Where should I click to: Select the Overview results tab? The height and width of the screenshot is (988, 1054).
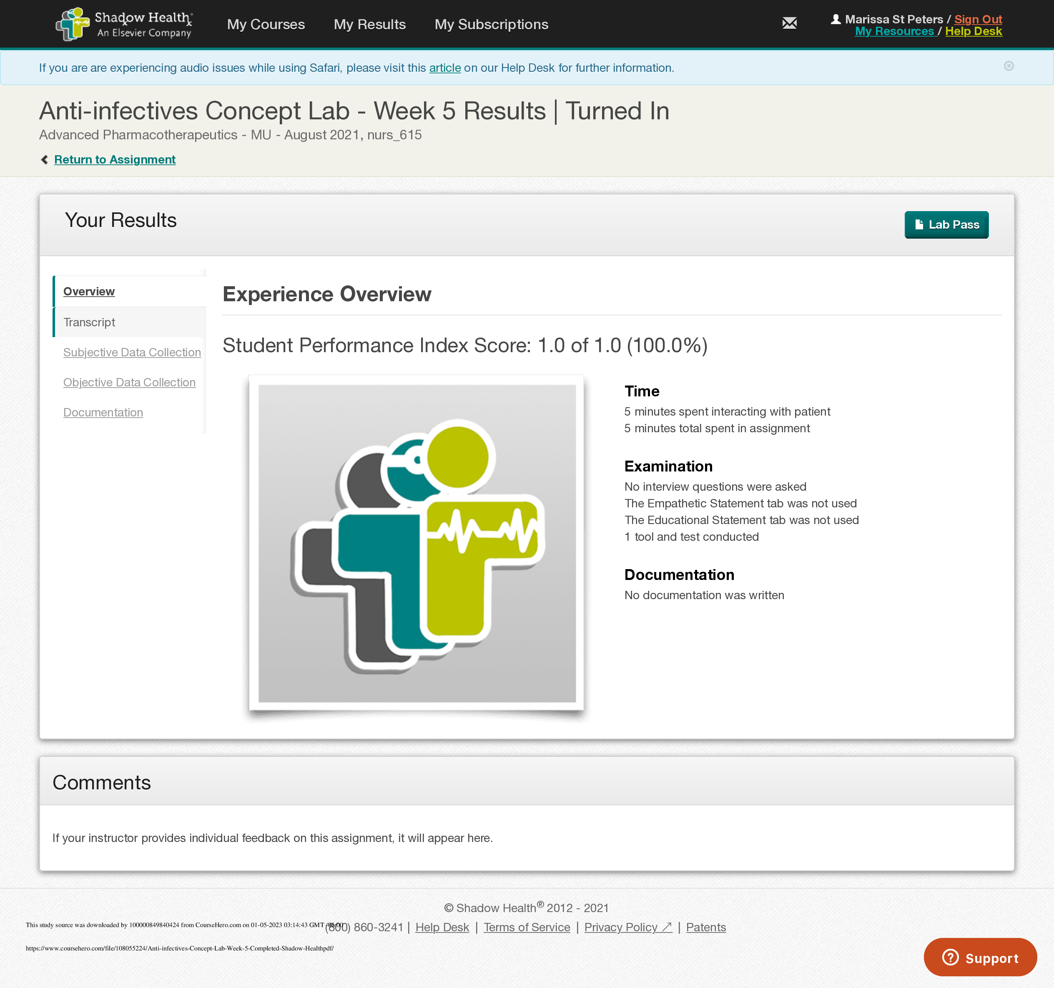click(x=89, y=291)
